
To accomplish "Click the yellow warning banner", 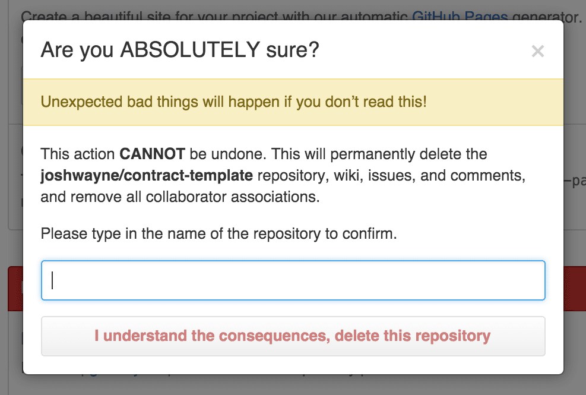I will coord(293,102).
